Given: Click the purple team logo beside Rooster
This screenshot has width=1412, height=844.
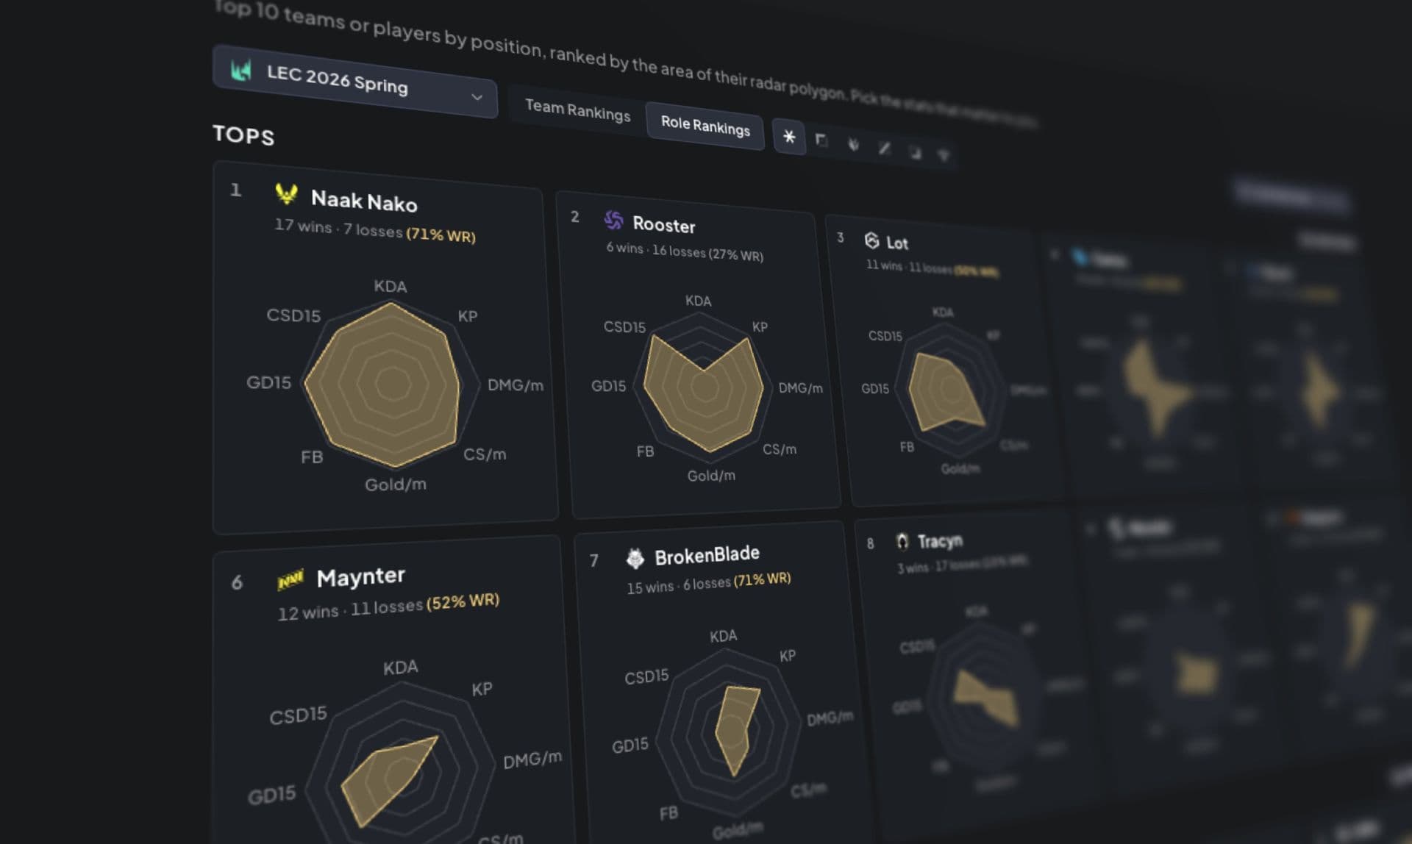Looking at the screenshot, I should click(613, 220).
